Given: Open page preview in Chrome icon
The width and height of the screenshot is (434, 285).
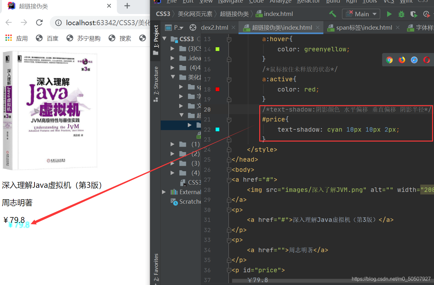Looking at the screenshot, I should 389,60.
